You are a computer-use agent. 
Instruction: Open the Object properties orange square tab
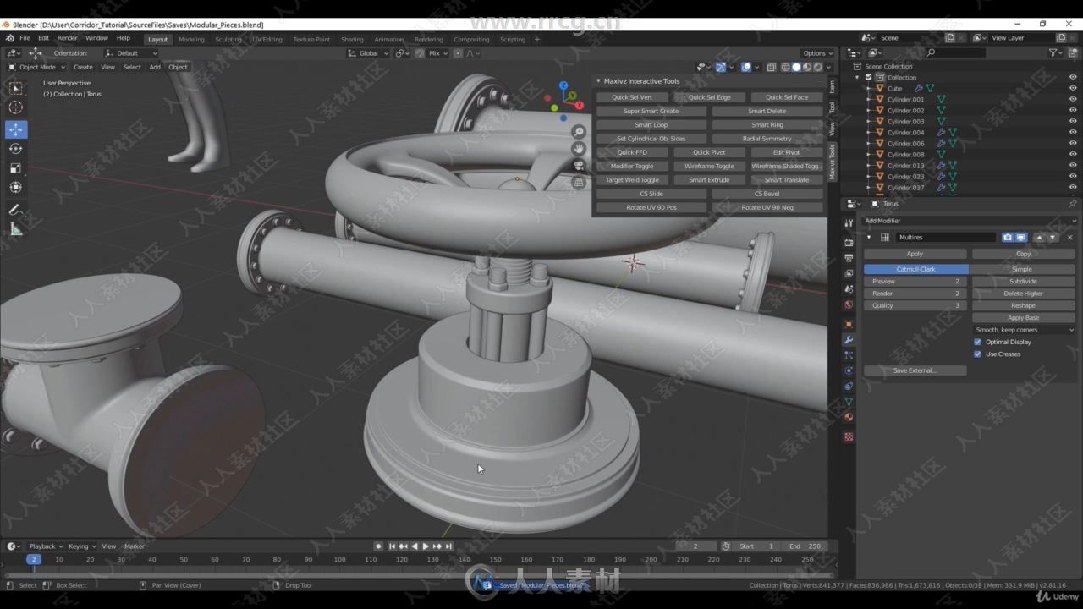(849, 324)
